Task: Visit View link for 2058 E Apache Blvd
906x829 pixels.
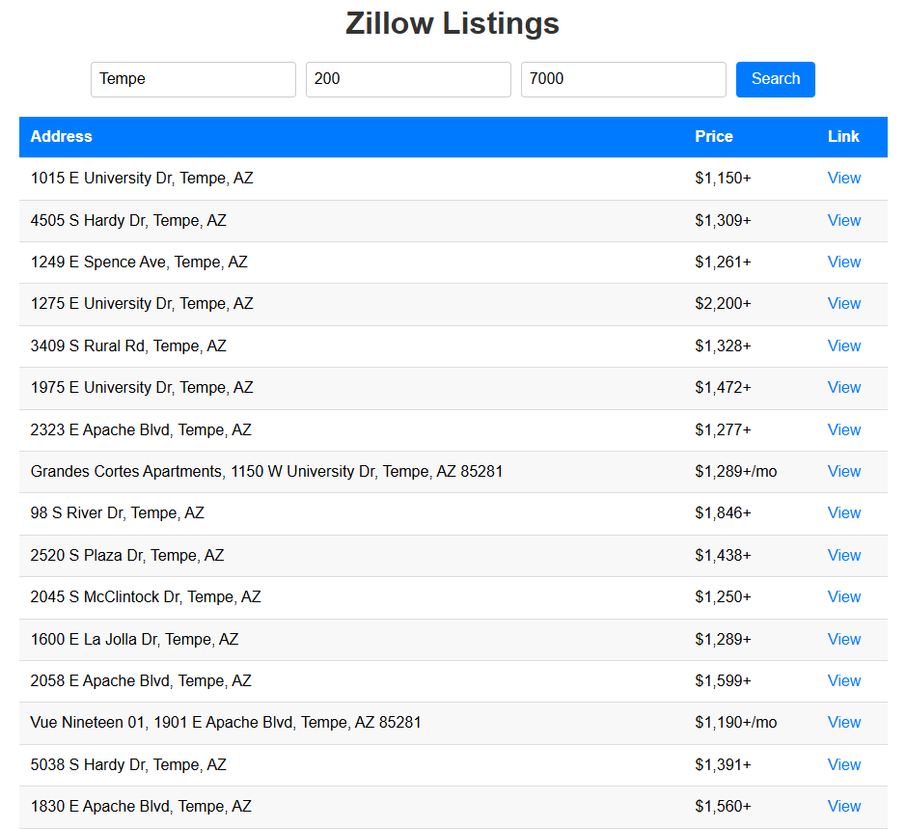Action: point(843,680)
